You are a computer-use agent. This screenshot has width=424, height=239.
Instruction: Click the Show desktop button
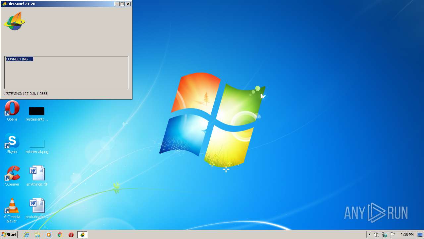420,235
